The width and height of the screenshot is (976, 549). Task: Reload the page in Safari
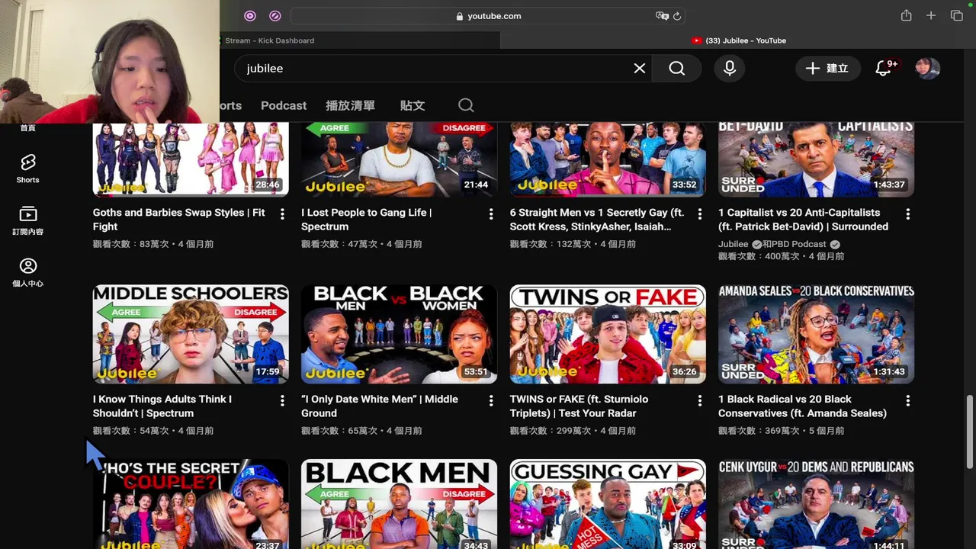676,16
